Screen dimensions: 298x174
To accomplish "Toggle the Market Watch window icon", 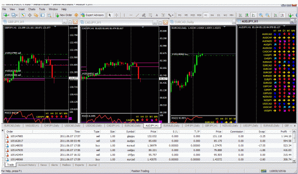I will [x=23, y=15].
